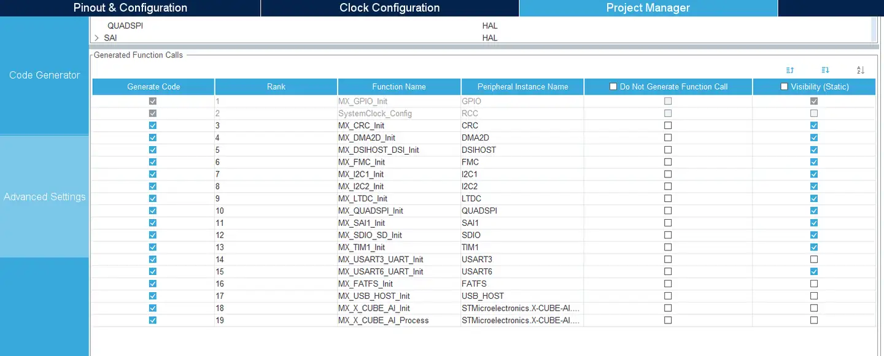Disable static visibility for MX_USART6_UART_Init

(814, 271)
